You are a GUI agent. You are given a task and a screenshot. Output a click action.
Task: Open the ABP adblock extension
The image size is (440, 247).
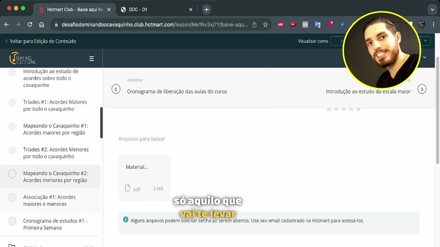pyautogui.click(x=280, y=24)
